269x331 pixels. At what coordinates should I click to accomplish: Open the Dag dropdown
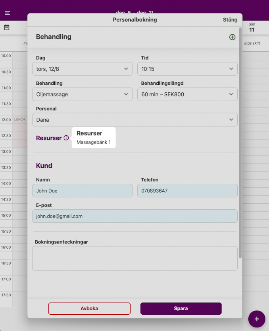coord(82,69)
